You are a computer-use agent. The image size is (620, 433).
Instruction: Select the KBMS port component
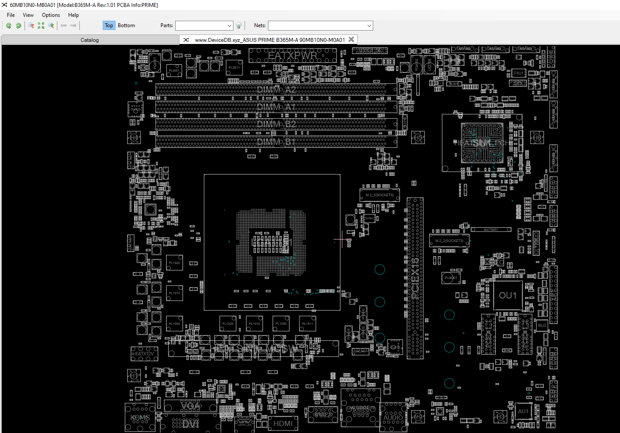[x=140, y=417]
